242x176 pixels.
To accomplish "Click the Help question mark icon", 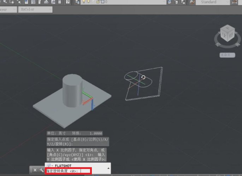I will coord(67,2).
